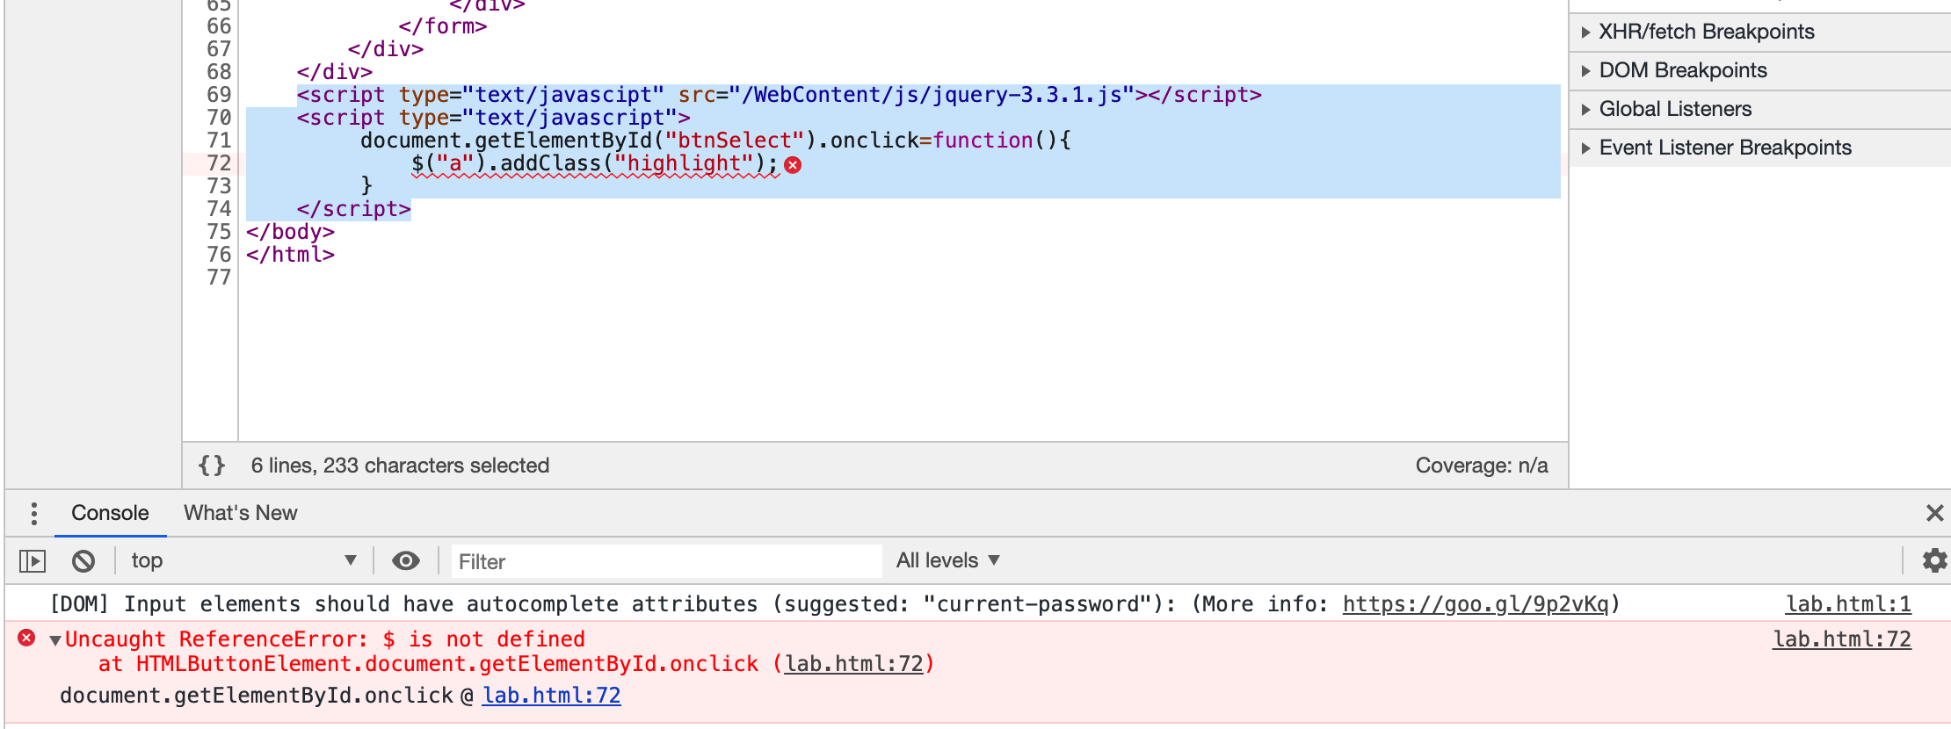Clear the console output
Screen dimensions: 1951x729
83,560
